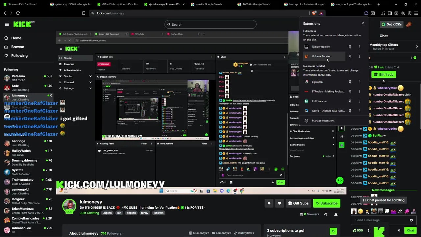Insert the purple equalizer quick emote

(x=394, y=211)
